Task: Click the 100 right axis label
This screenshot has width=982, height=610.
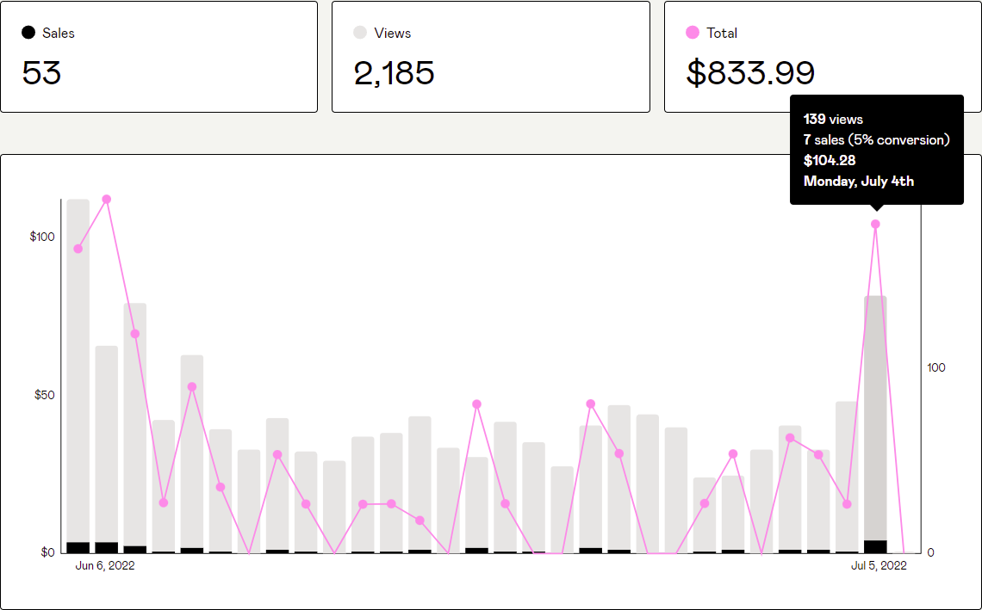Action: pyautogui.click(x=935, y=368)
